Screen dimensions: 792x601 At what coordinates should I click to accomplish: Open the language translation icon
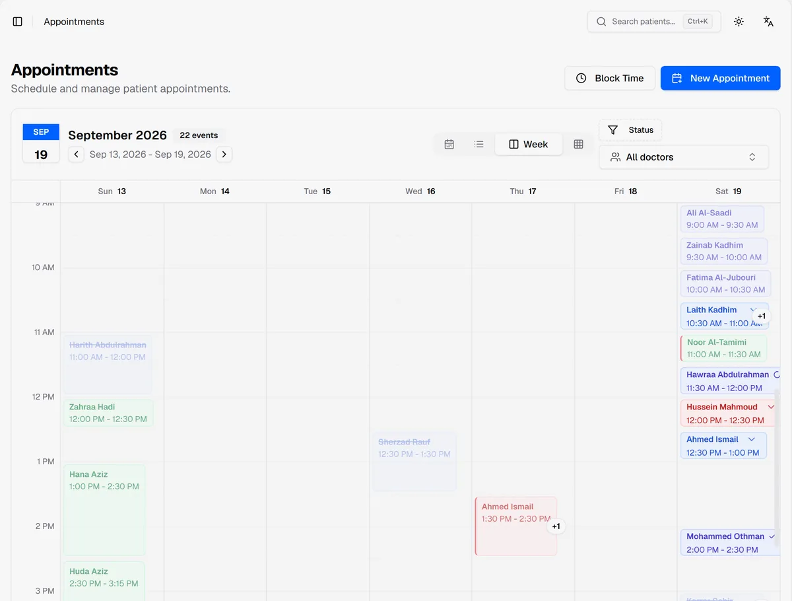(x=768, y=22)
